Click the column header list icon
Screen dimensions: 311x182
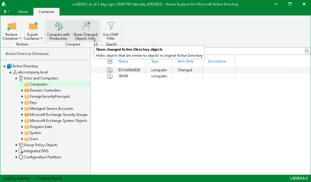[110, 61]
